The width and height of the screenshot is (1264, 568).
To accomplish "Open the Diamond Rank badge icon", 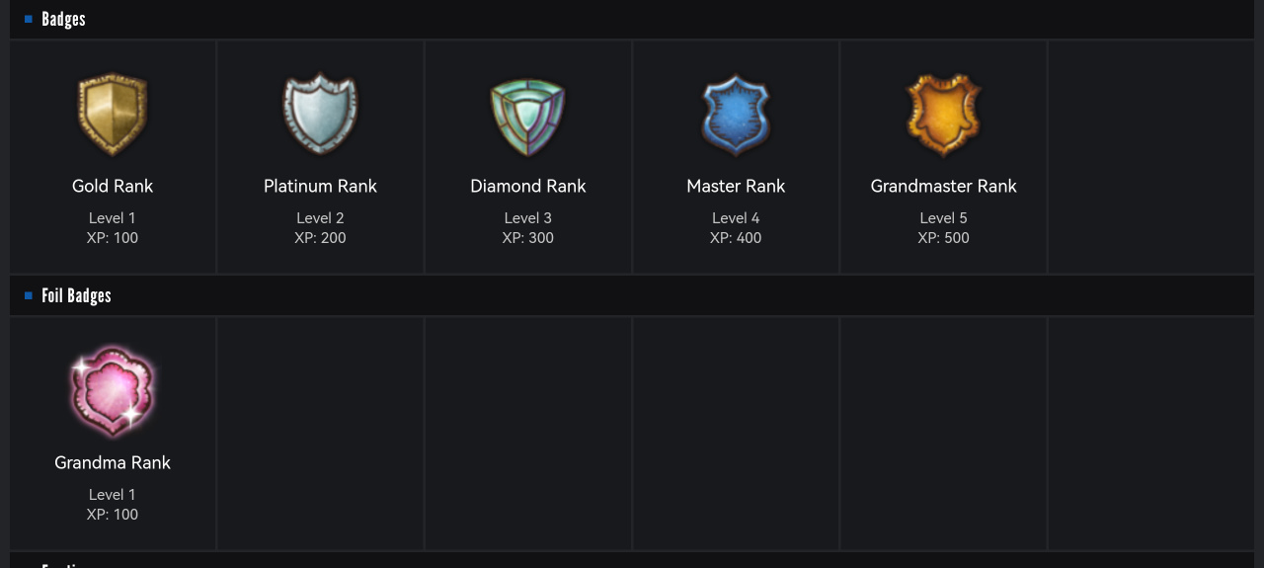I will tap(528, 117).
